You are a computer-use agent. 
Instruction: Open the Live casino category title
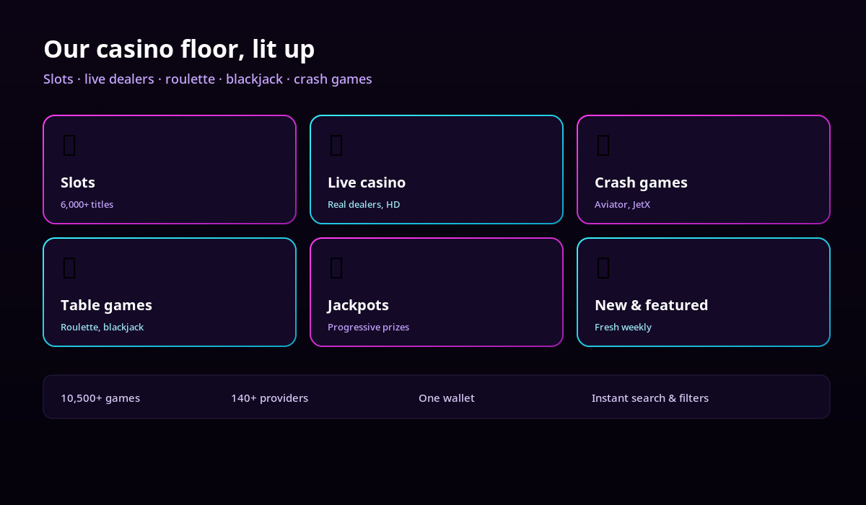(367, 183)
